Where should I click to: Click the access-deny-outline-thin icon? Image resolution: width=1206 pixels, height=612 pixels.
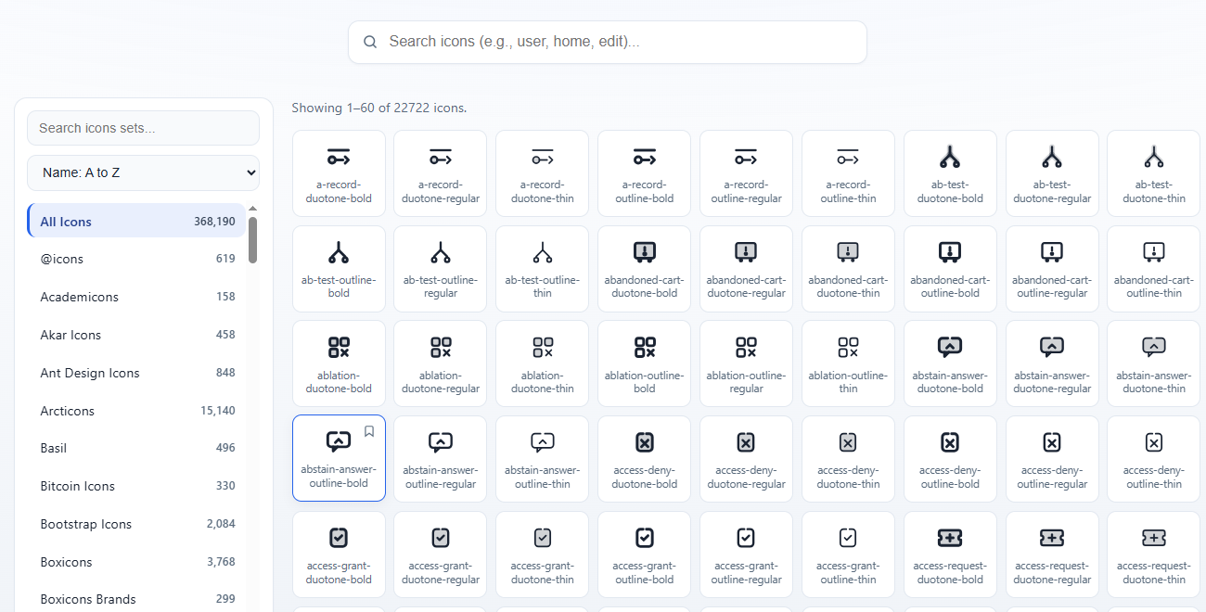pyautogui.click(x=1153, y=459)
